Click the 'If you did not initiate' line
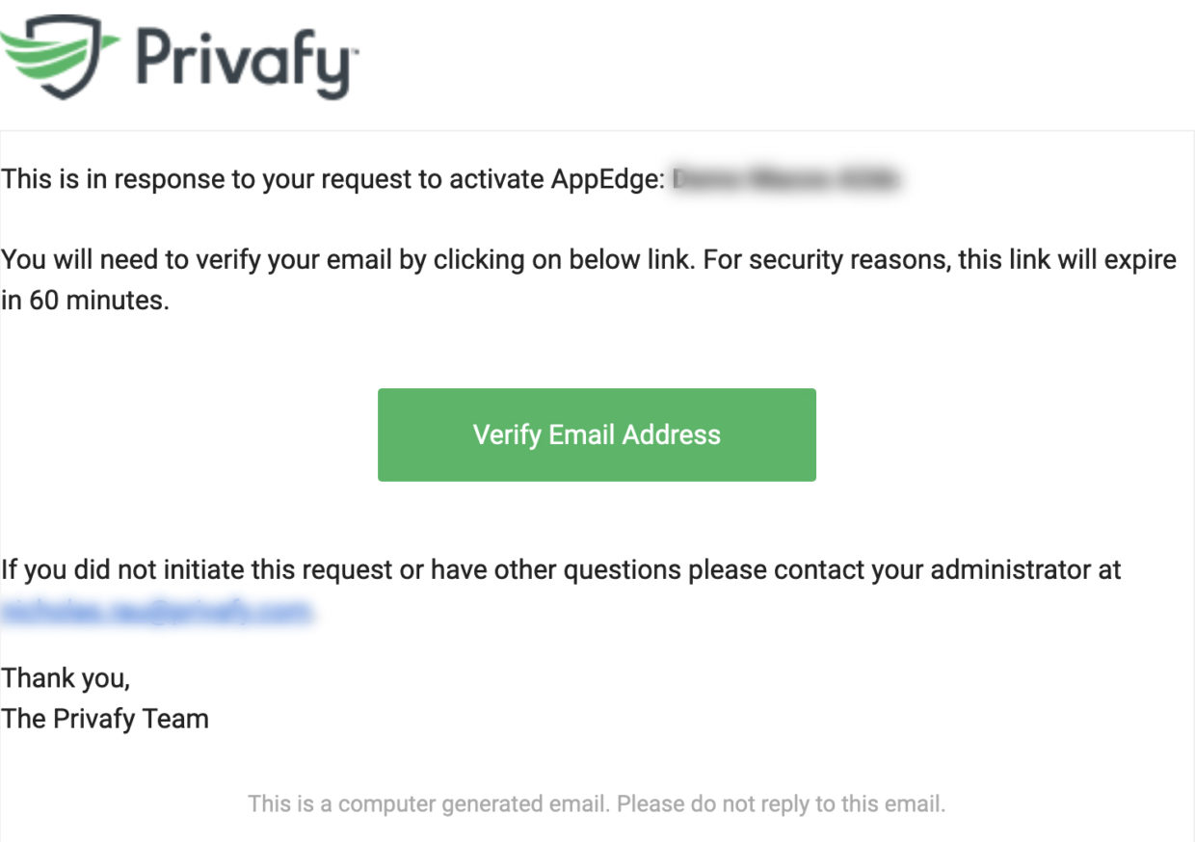1195x842 pixels. tap(561, 570)
